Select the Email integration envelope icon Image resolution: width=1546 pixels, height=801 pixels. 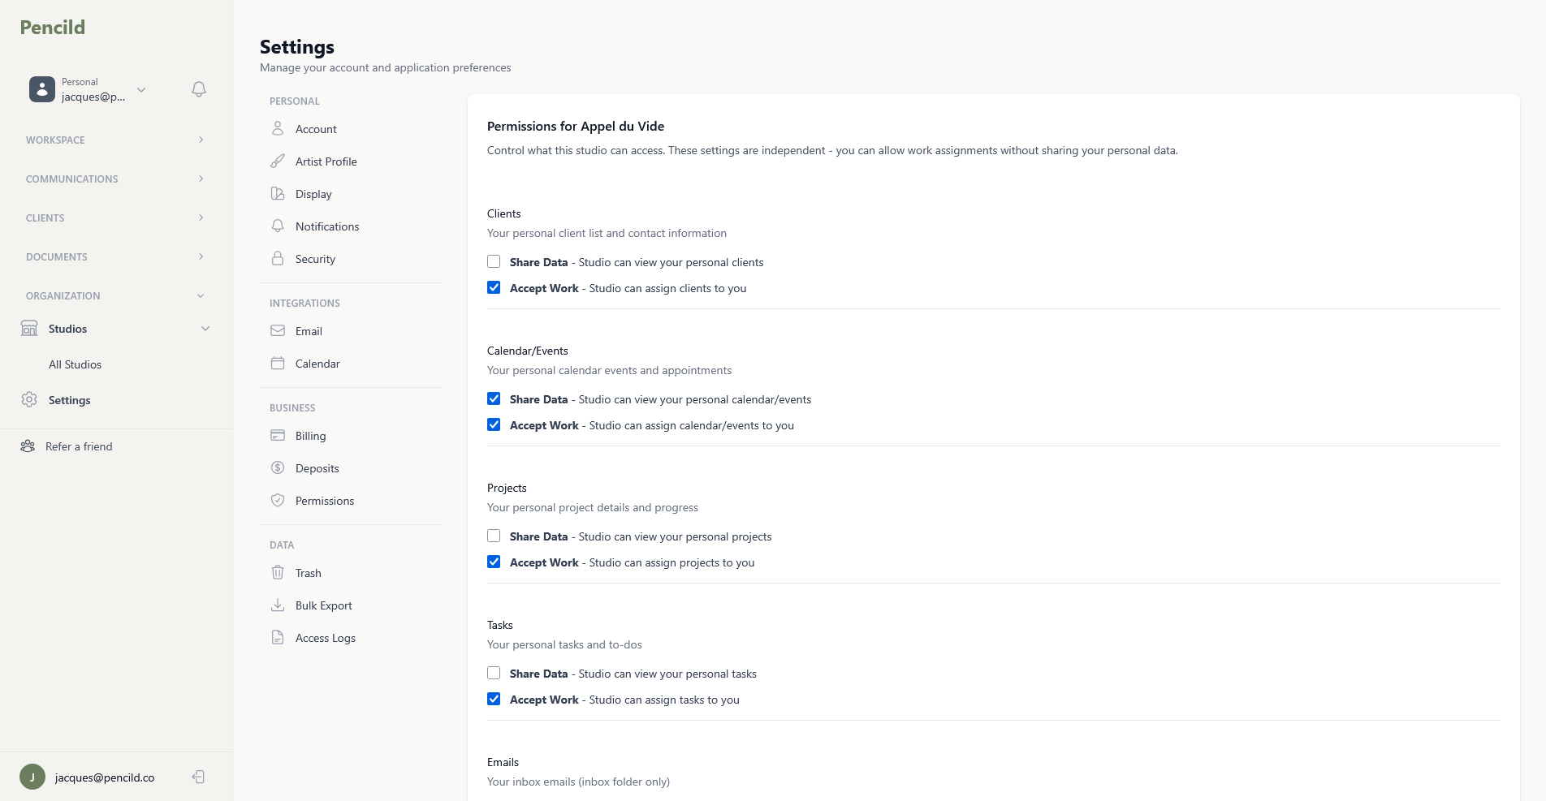point(278,330)
